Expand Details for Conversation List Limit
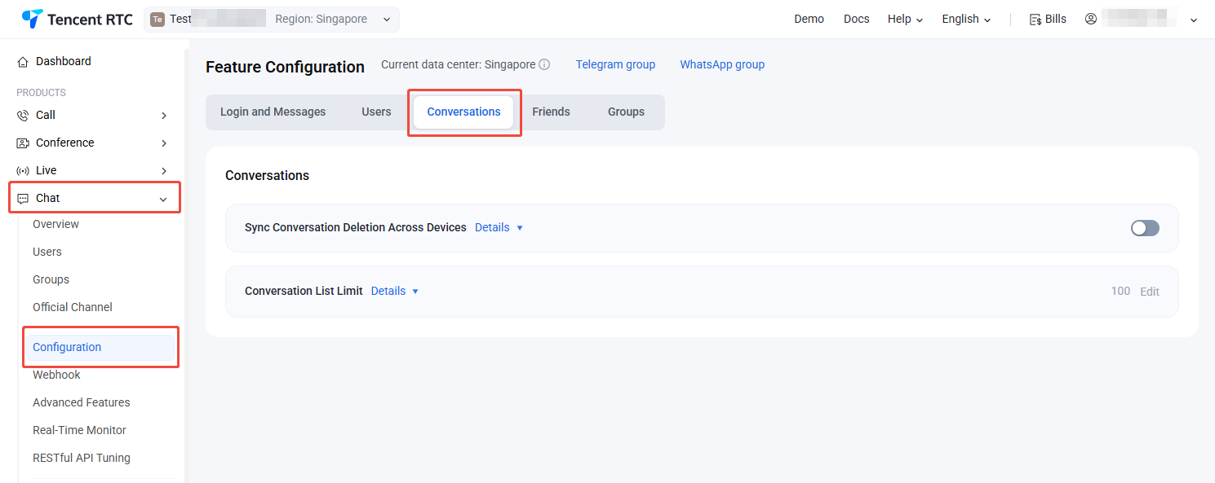The height and width of the screenshot is (483, 1215). (395, 291)
